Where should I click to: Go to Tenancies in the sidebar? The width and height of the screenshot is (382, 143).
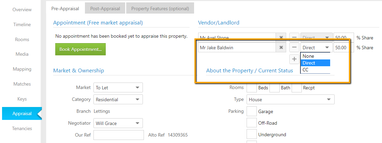(x=22, y=128)
